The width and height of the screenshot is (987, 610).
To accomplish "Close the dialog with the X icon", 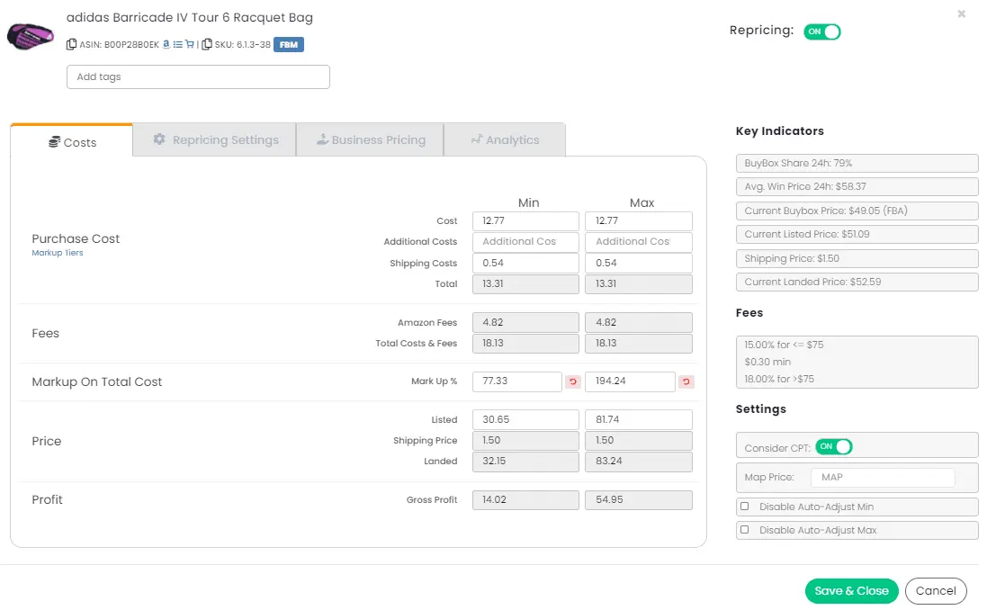I will coord(961,13).
